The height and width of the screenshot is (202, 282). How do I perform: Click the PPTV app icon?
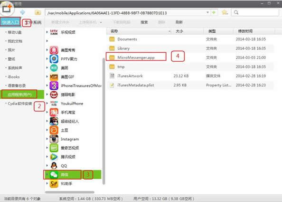[x=54, y=59]
